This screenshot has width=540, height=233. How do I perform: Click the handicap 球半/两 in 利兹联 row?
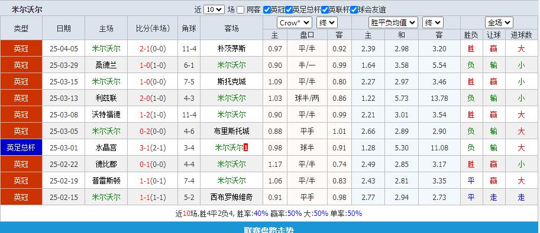click(x=307, y=99)
